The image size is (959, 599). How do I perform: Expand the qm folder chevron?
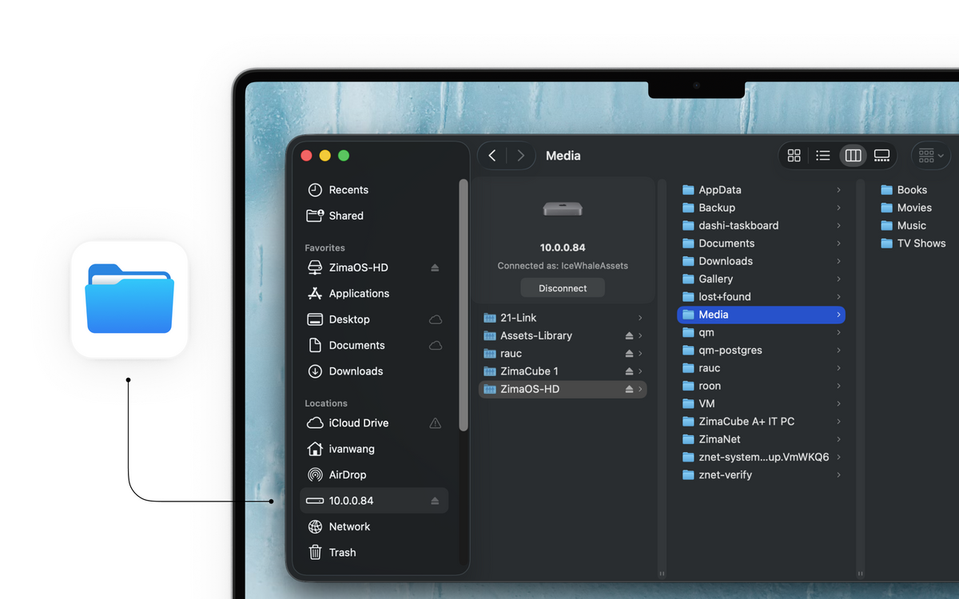tap(838, 332)
